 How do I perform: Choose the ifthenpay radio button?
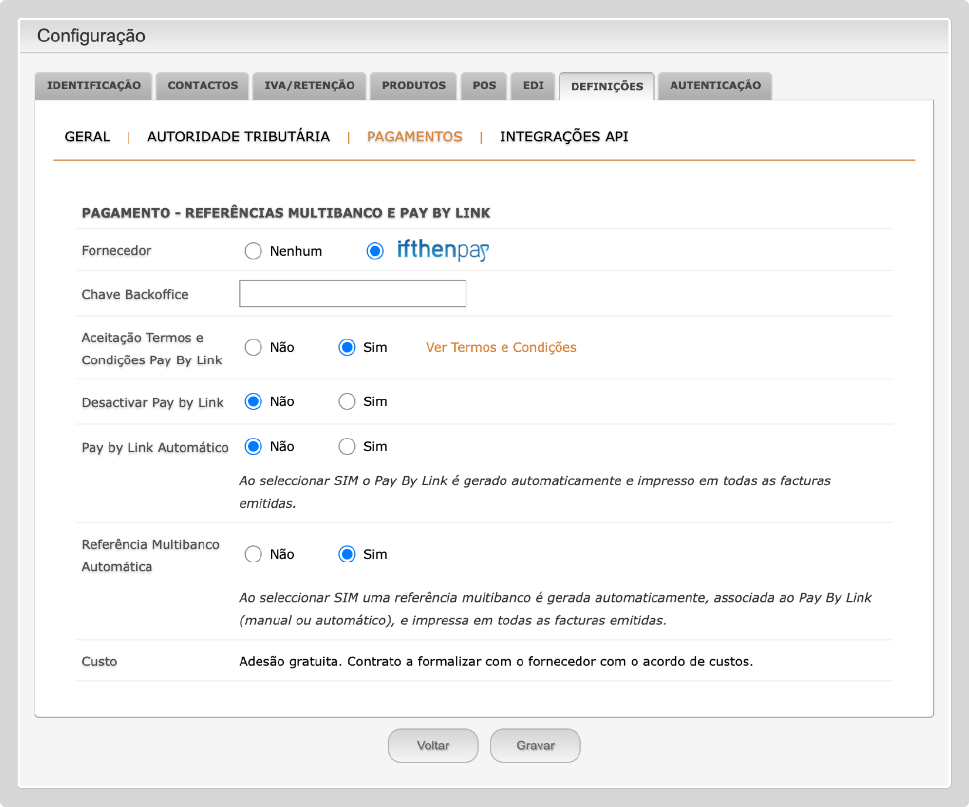[375, 251]
